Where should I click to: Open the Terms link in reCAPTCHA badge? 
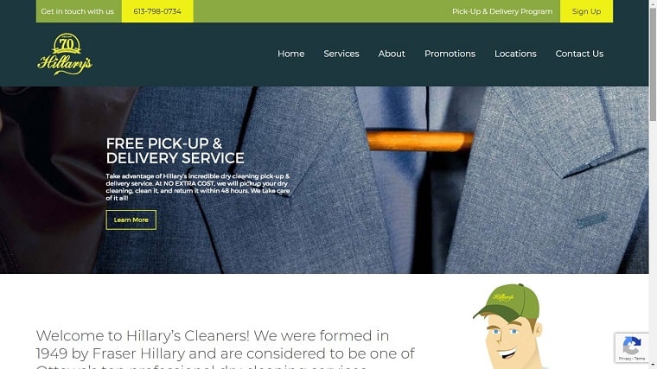(640, 359)
